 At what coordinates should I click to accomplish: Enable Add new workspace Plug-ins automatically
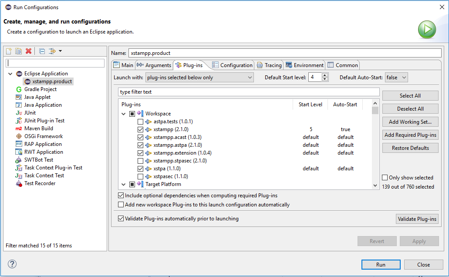pyautogui.click(x=121, y=205)
